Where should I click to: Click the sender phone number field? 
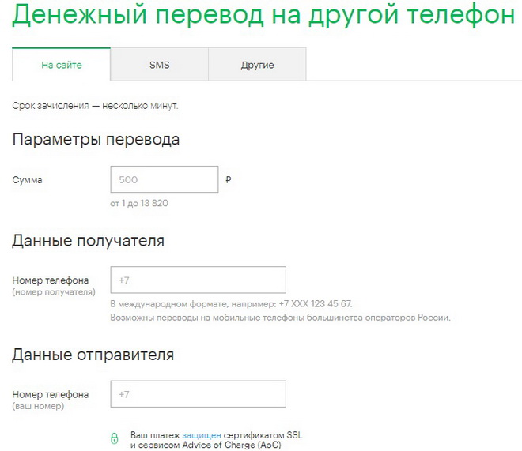point(198,394)
